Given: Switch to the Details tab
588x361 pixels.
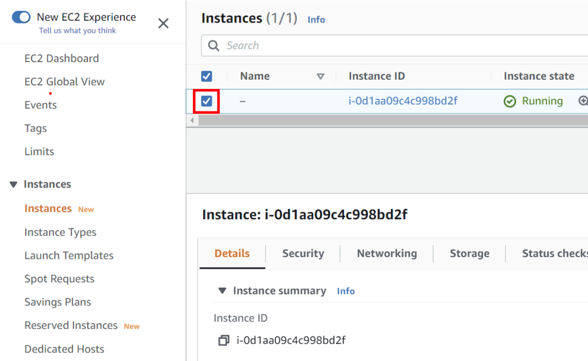Looking at the screenshot, I should (x=232, y=254).
